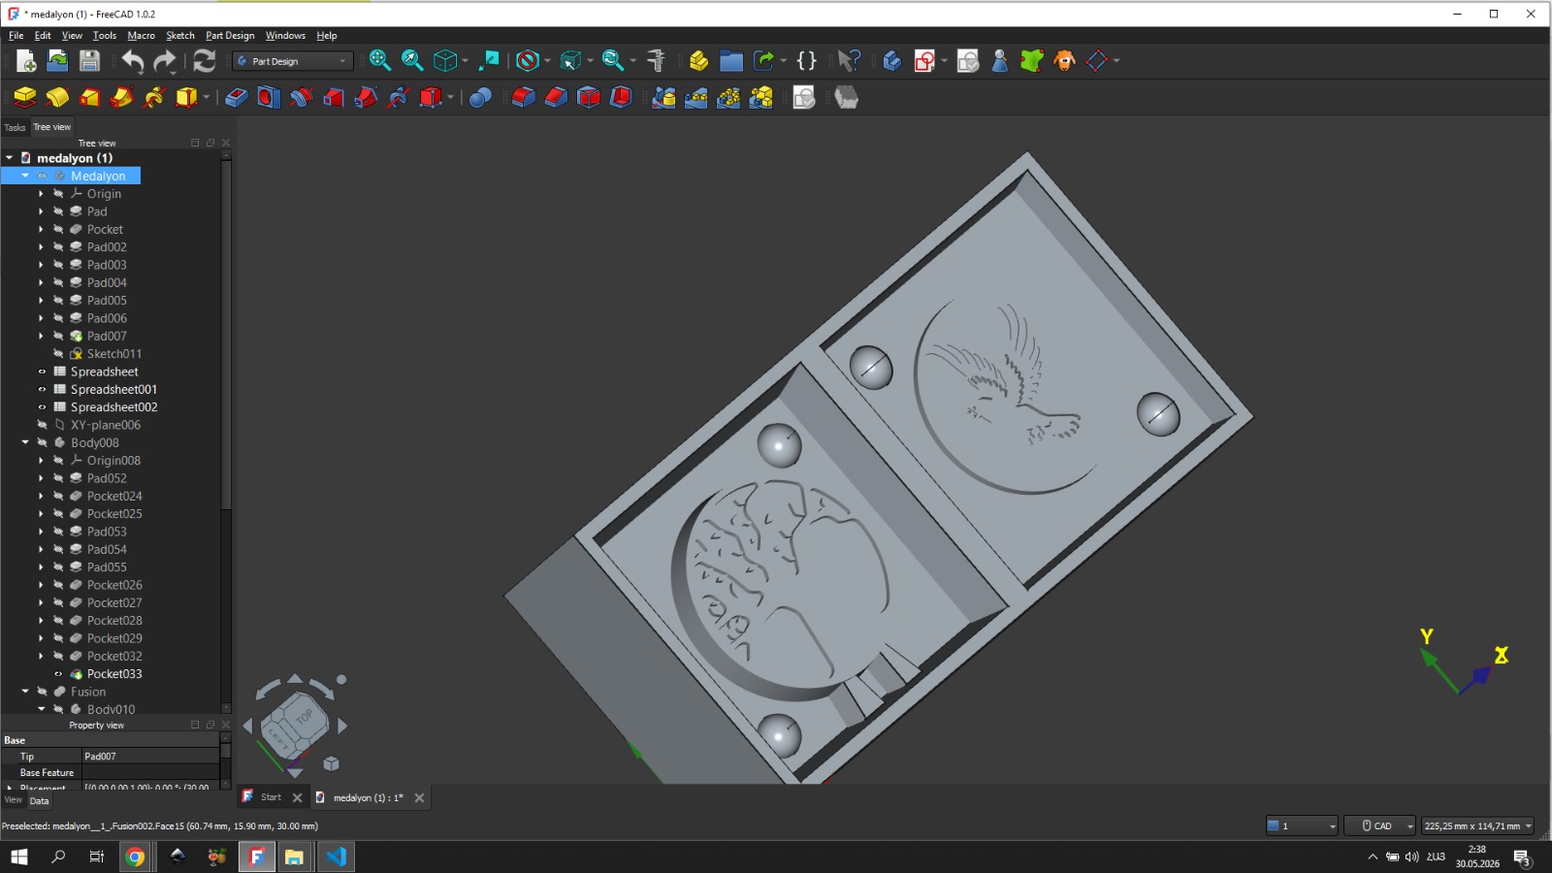Toggle visibility of Body008
This screenshot has width=1552, height=873.
click(x=42, y=442)
